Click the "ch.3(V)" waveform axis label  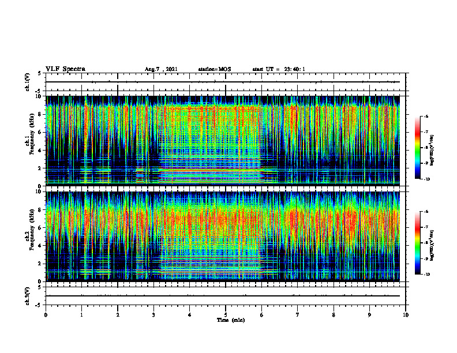click(x=27, y=296)
